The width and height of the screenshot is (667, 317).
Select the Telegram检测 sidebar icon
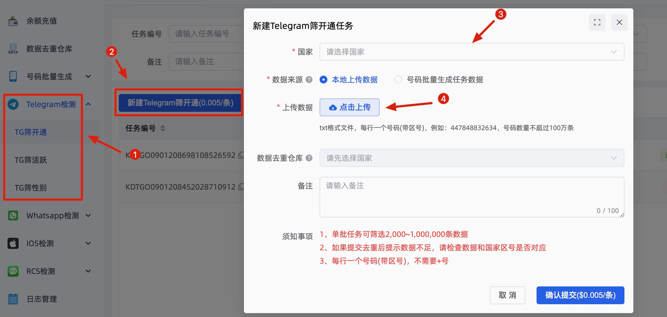[x=13, y=104]
